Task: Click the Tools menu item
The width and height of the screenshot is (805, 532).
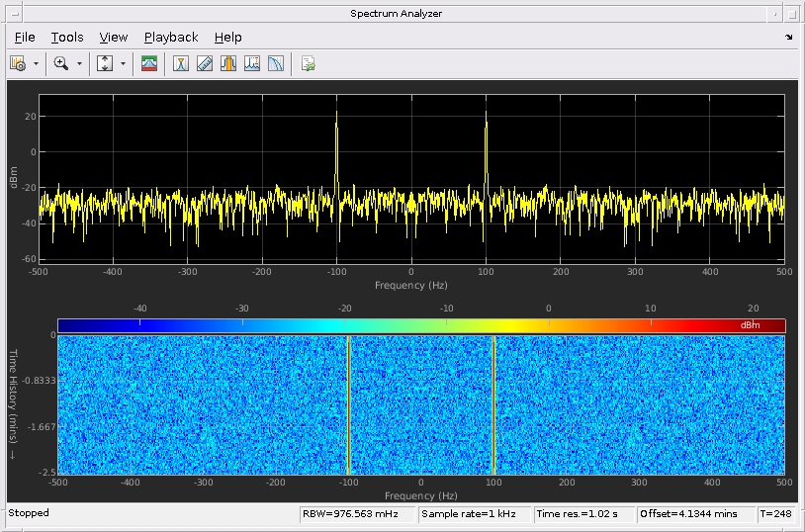Action: tap(67, 37)
